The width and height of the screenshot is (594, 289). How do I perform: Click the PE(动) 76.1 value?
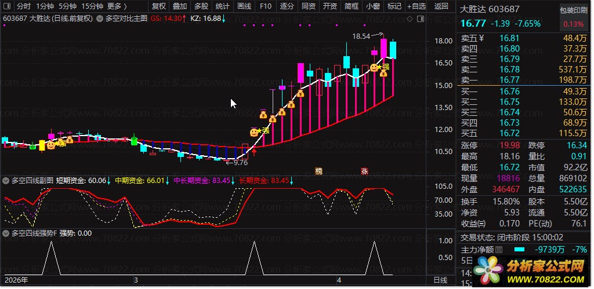(579, 223)
